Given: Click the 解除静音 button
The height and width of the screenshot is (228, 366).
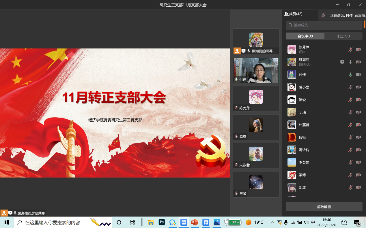Looking at the screenshot, I should (324, 207).
